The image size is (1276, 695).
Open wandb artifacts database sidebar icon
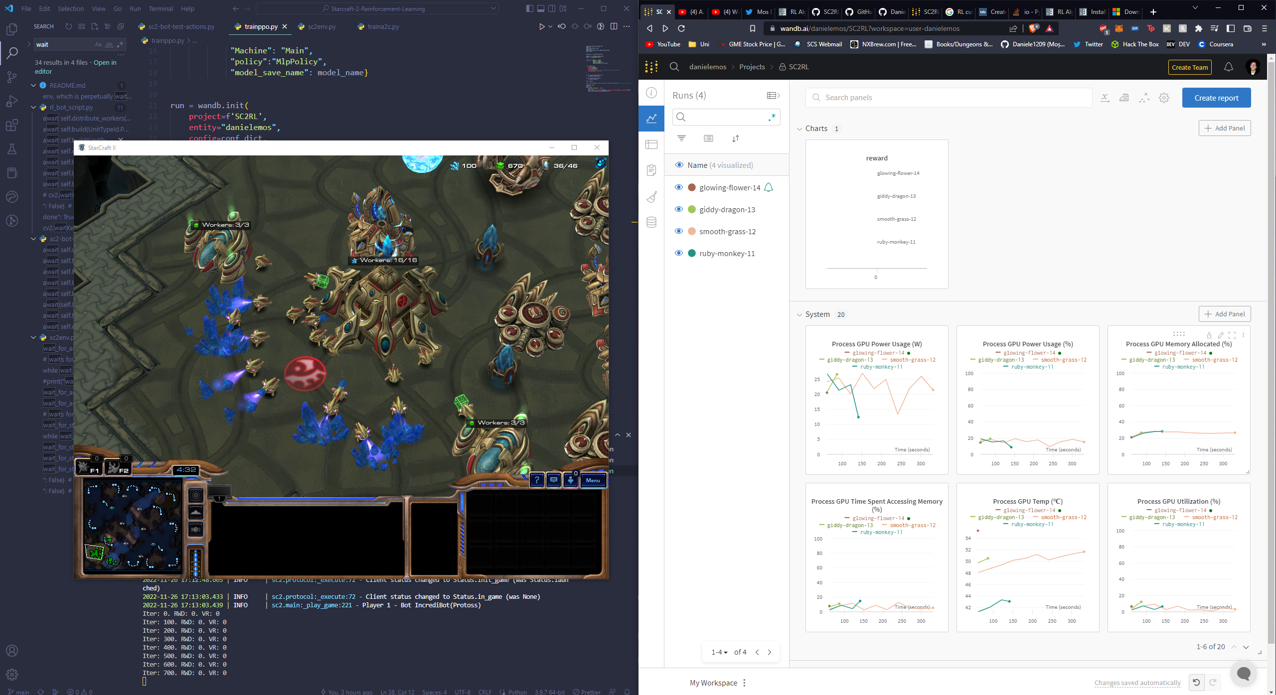(x=651, y=222)
